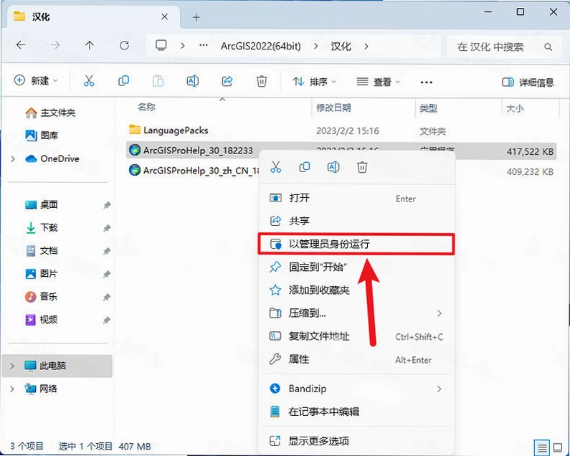This screenshot has height=456, width=570.
Task: Click the Cut icon in the toolbar
Action: tap(89, 81)
